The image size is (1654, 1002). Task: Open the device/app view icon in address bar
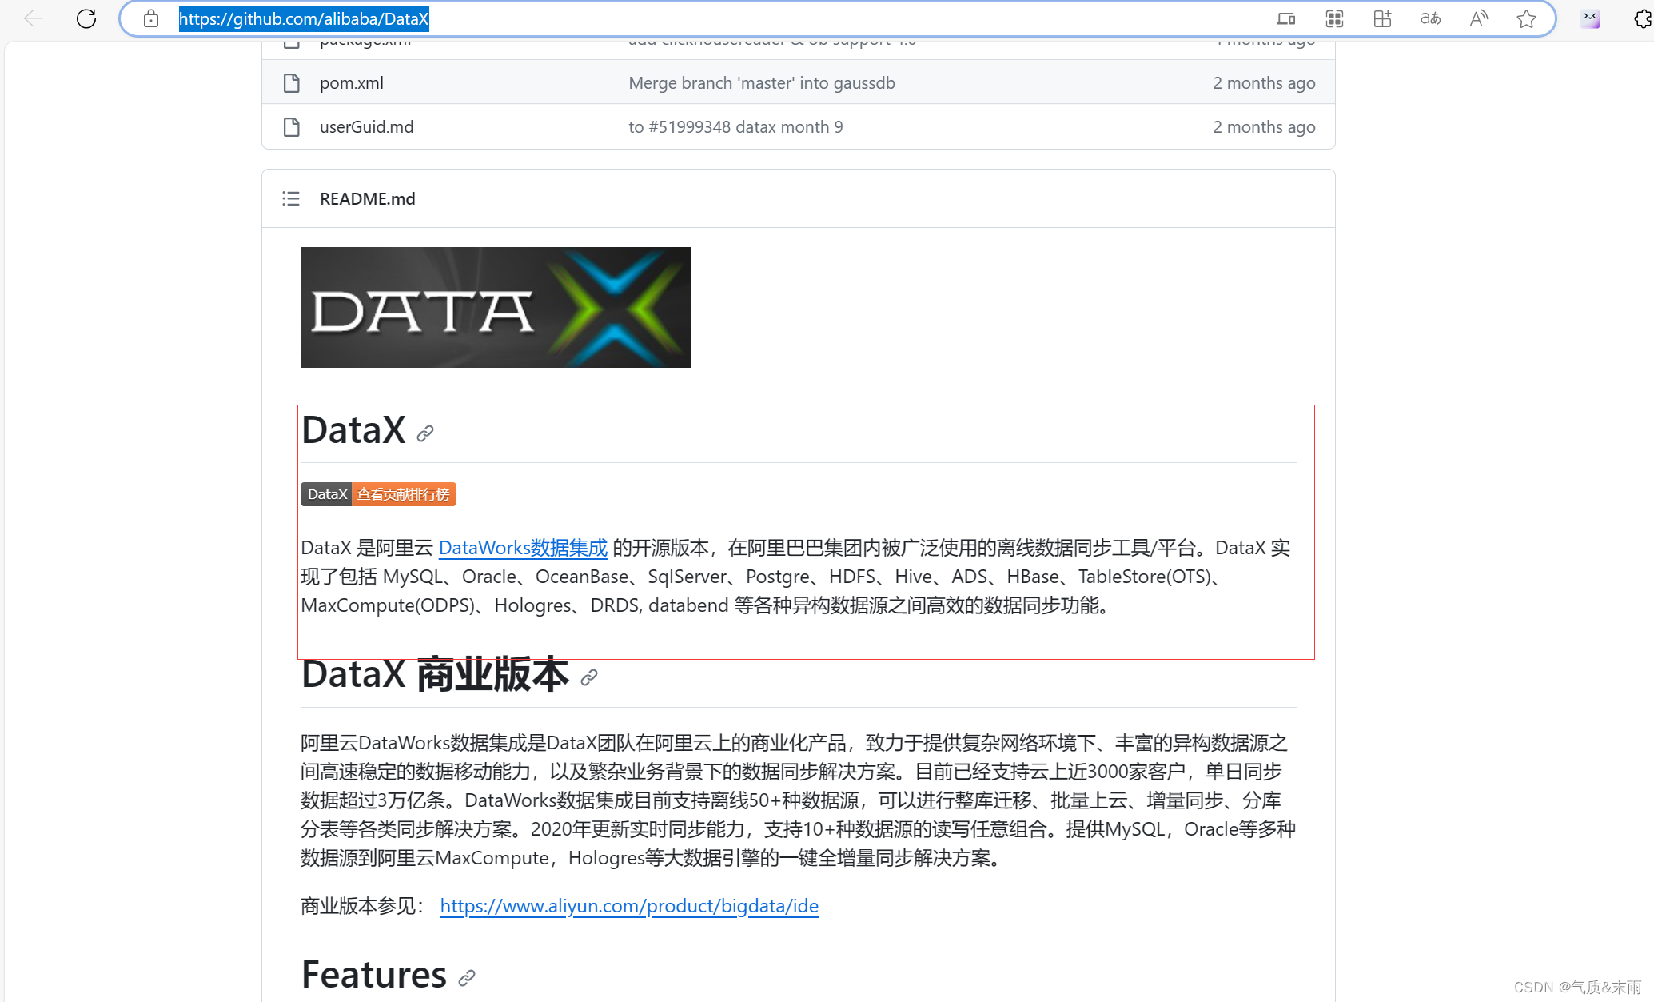pyautogui.click(x=1286, y=18)
